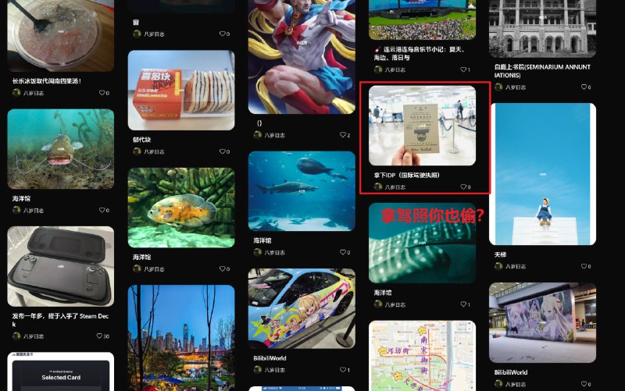
Task: Open the 长乐冰饭取代闽南四果汤 post title
Action: point(47,81)
